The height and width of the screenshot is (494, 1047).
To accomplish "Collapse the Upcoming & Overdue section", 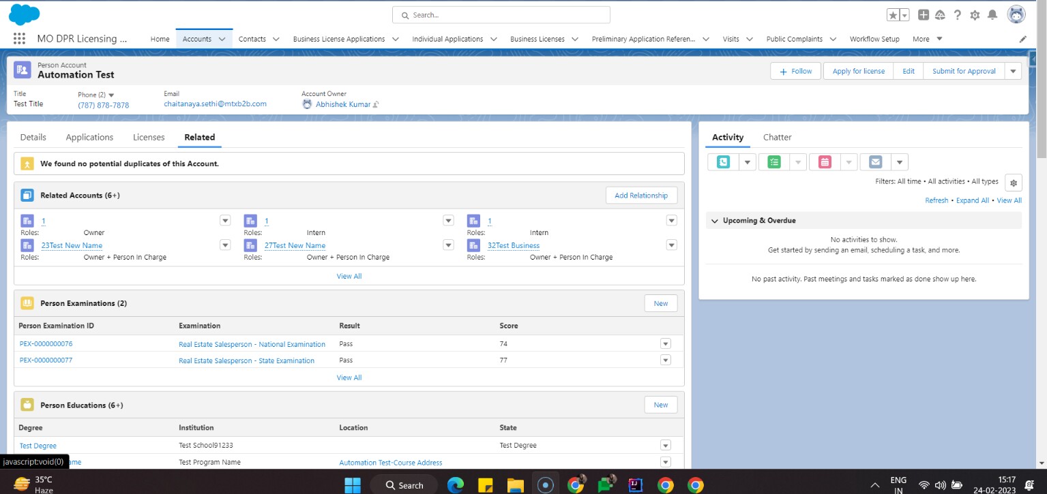I will coord(714,220).
